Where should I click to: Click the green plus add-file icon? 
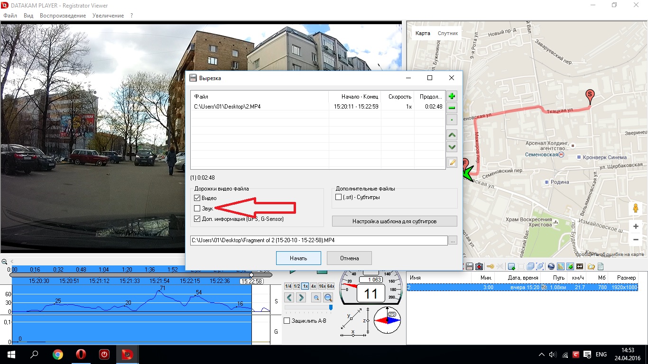click(452, 96)
